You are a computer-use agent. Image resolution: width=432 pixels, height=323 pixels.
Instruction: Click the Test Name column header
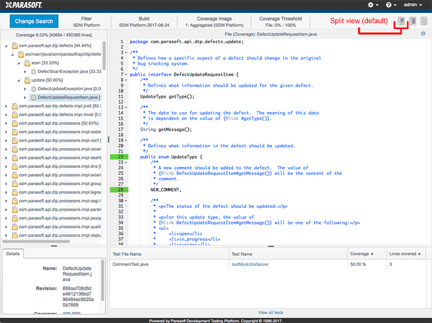(288, 254)
